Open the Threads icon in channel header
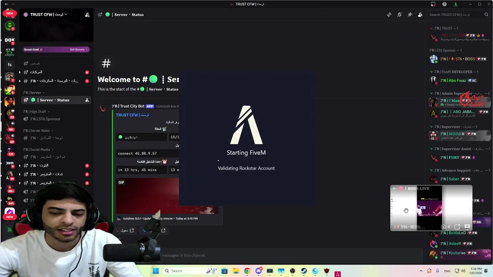 [389, 15]
